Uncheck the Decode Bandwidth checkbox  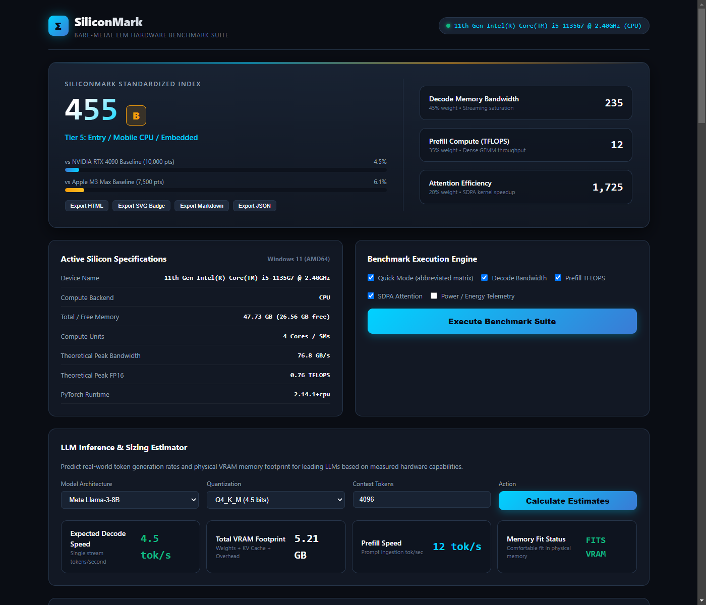(x=485, y=278)
